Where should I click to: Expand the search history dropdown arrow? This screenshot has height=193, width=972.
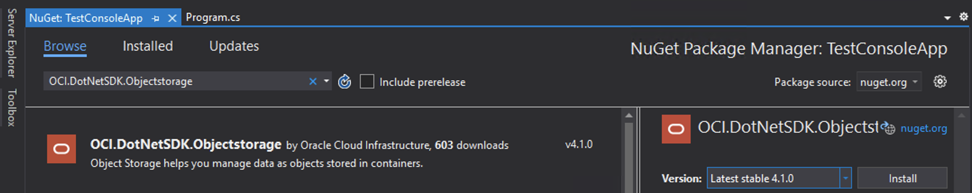326,82
